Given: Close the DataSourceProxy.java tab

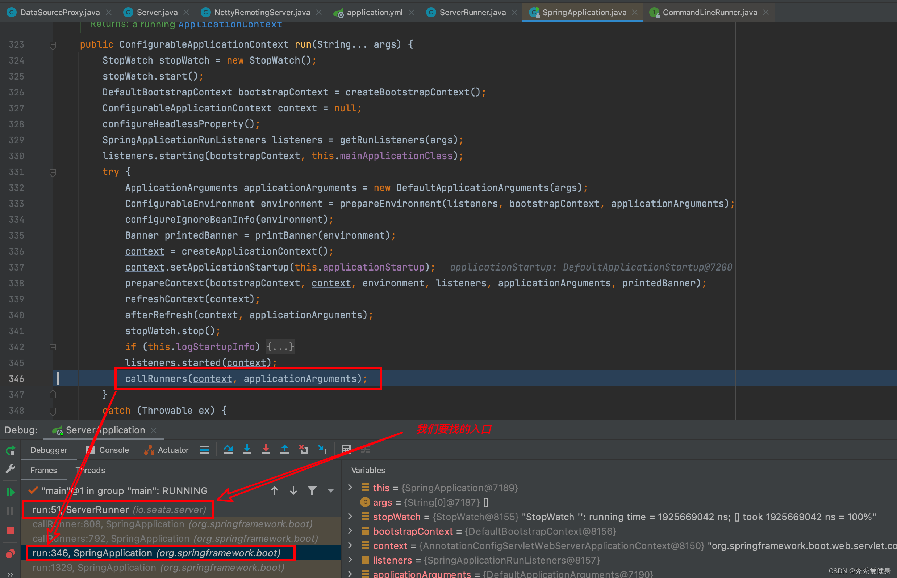Looking at the screenshot, I should coord(109,12).
